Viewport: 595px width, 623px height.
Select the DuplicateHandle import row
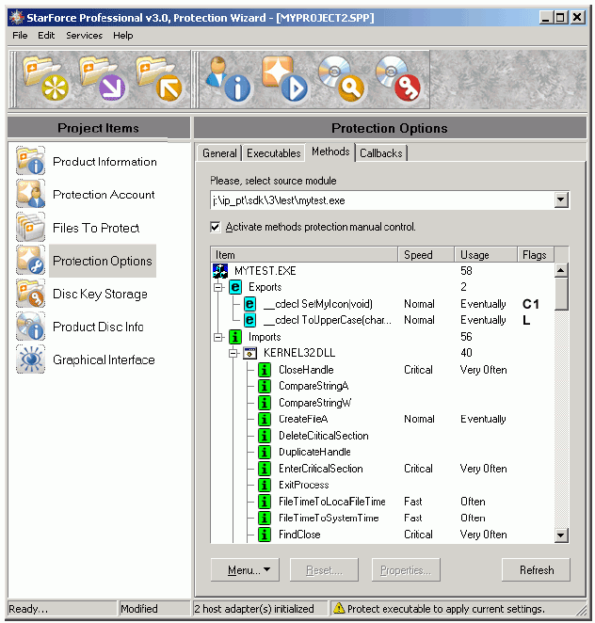(314, 452)
